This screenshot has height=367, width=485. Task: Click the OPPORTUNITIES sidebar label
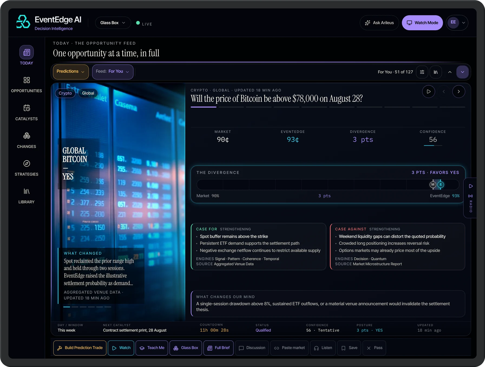coord(27,91)
